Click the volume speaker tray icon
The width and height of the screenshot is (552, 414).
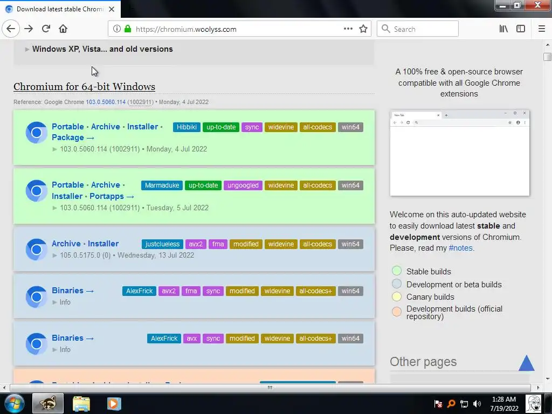(477, 404)
